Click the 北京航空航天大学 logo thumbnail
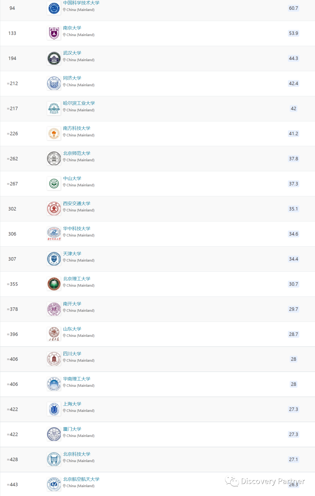 pyautogui.click(x=54, y=485)
